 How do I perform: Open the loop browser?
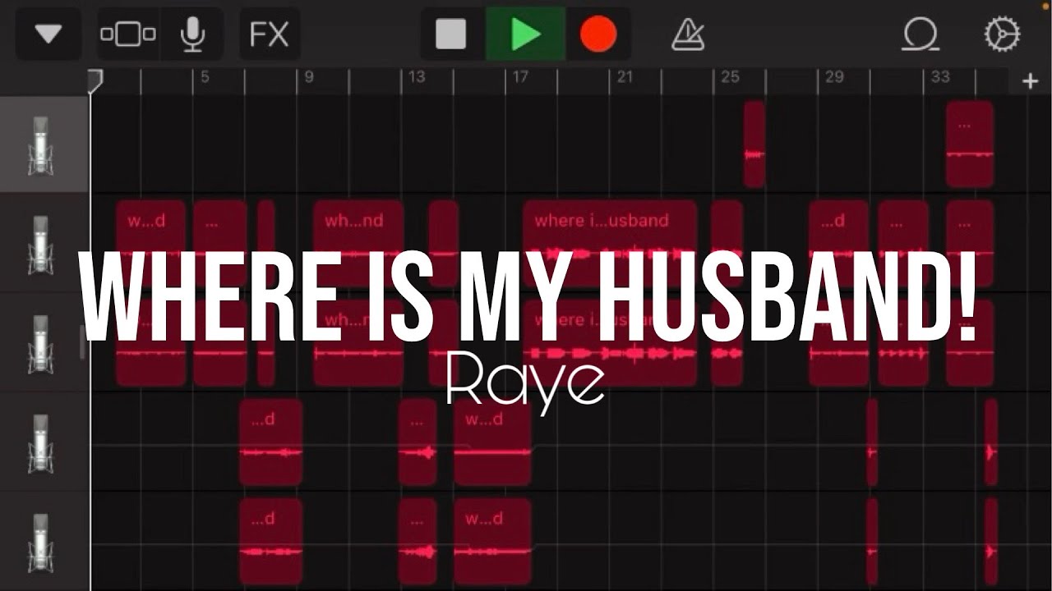[920, 34]
